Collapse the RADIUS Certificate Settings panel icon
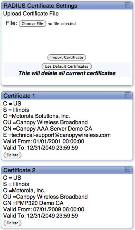The width and height of the screenshot is (135, 230). click(128, 5)
